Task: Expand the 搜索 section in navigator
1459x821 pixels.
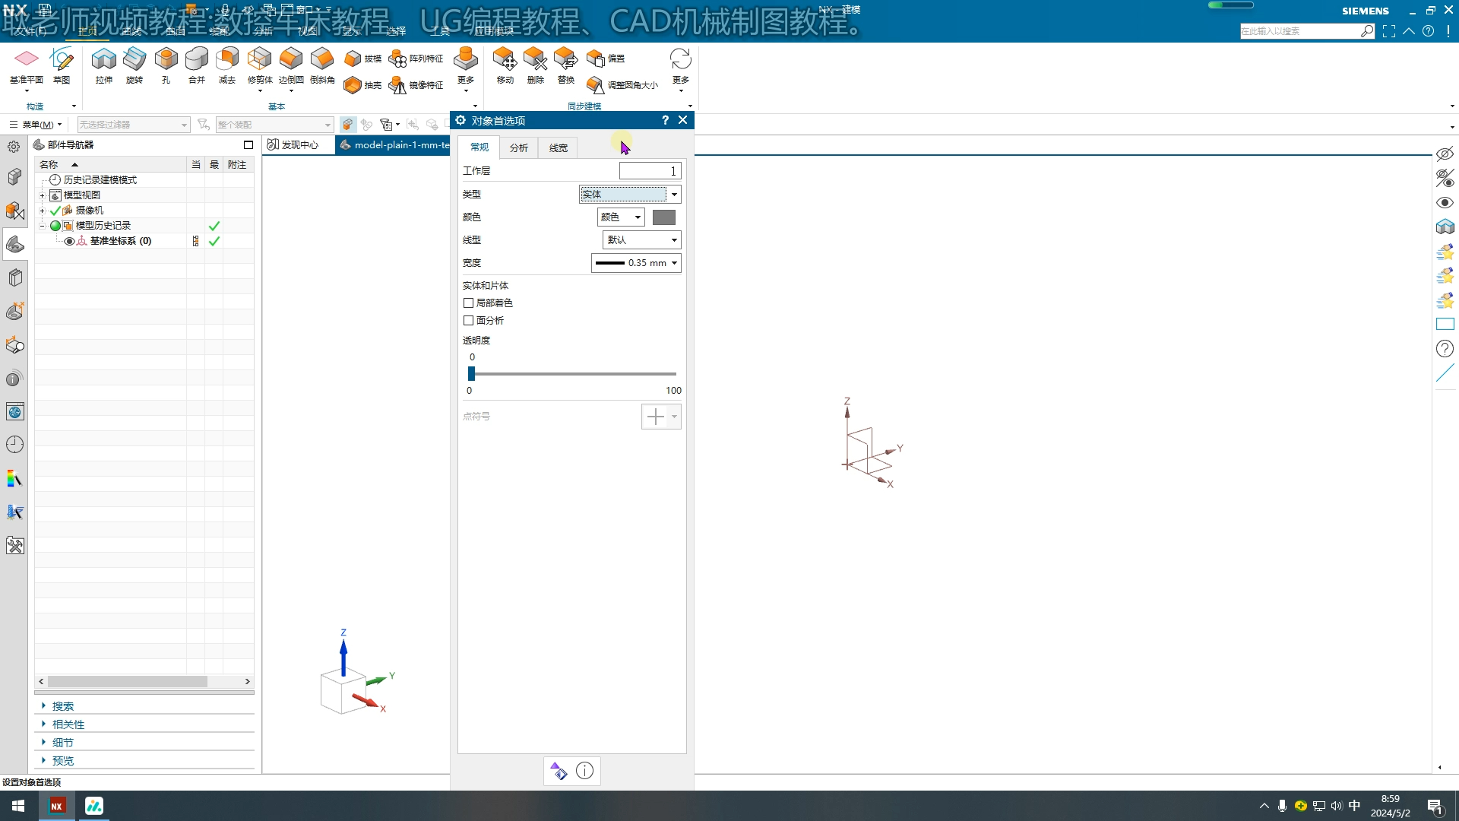Action: coord(62,706)
